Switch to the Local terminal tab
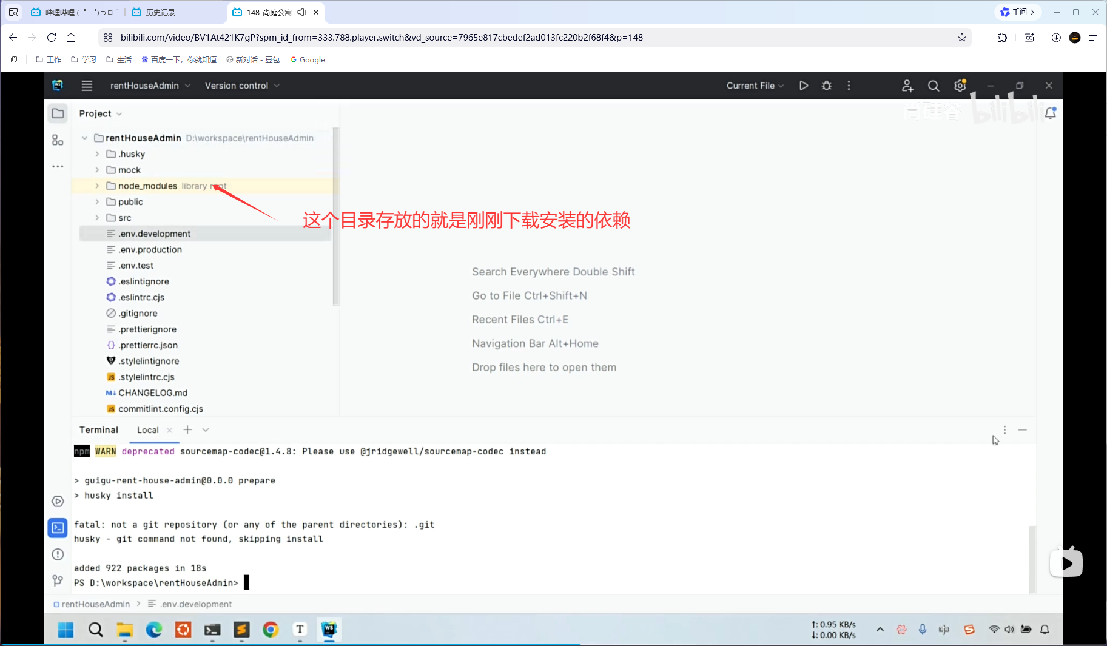1107x646 pixels. pos(147,430)
